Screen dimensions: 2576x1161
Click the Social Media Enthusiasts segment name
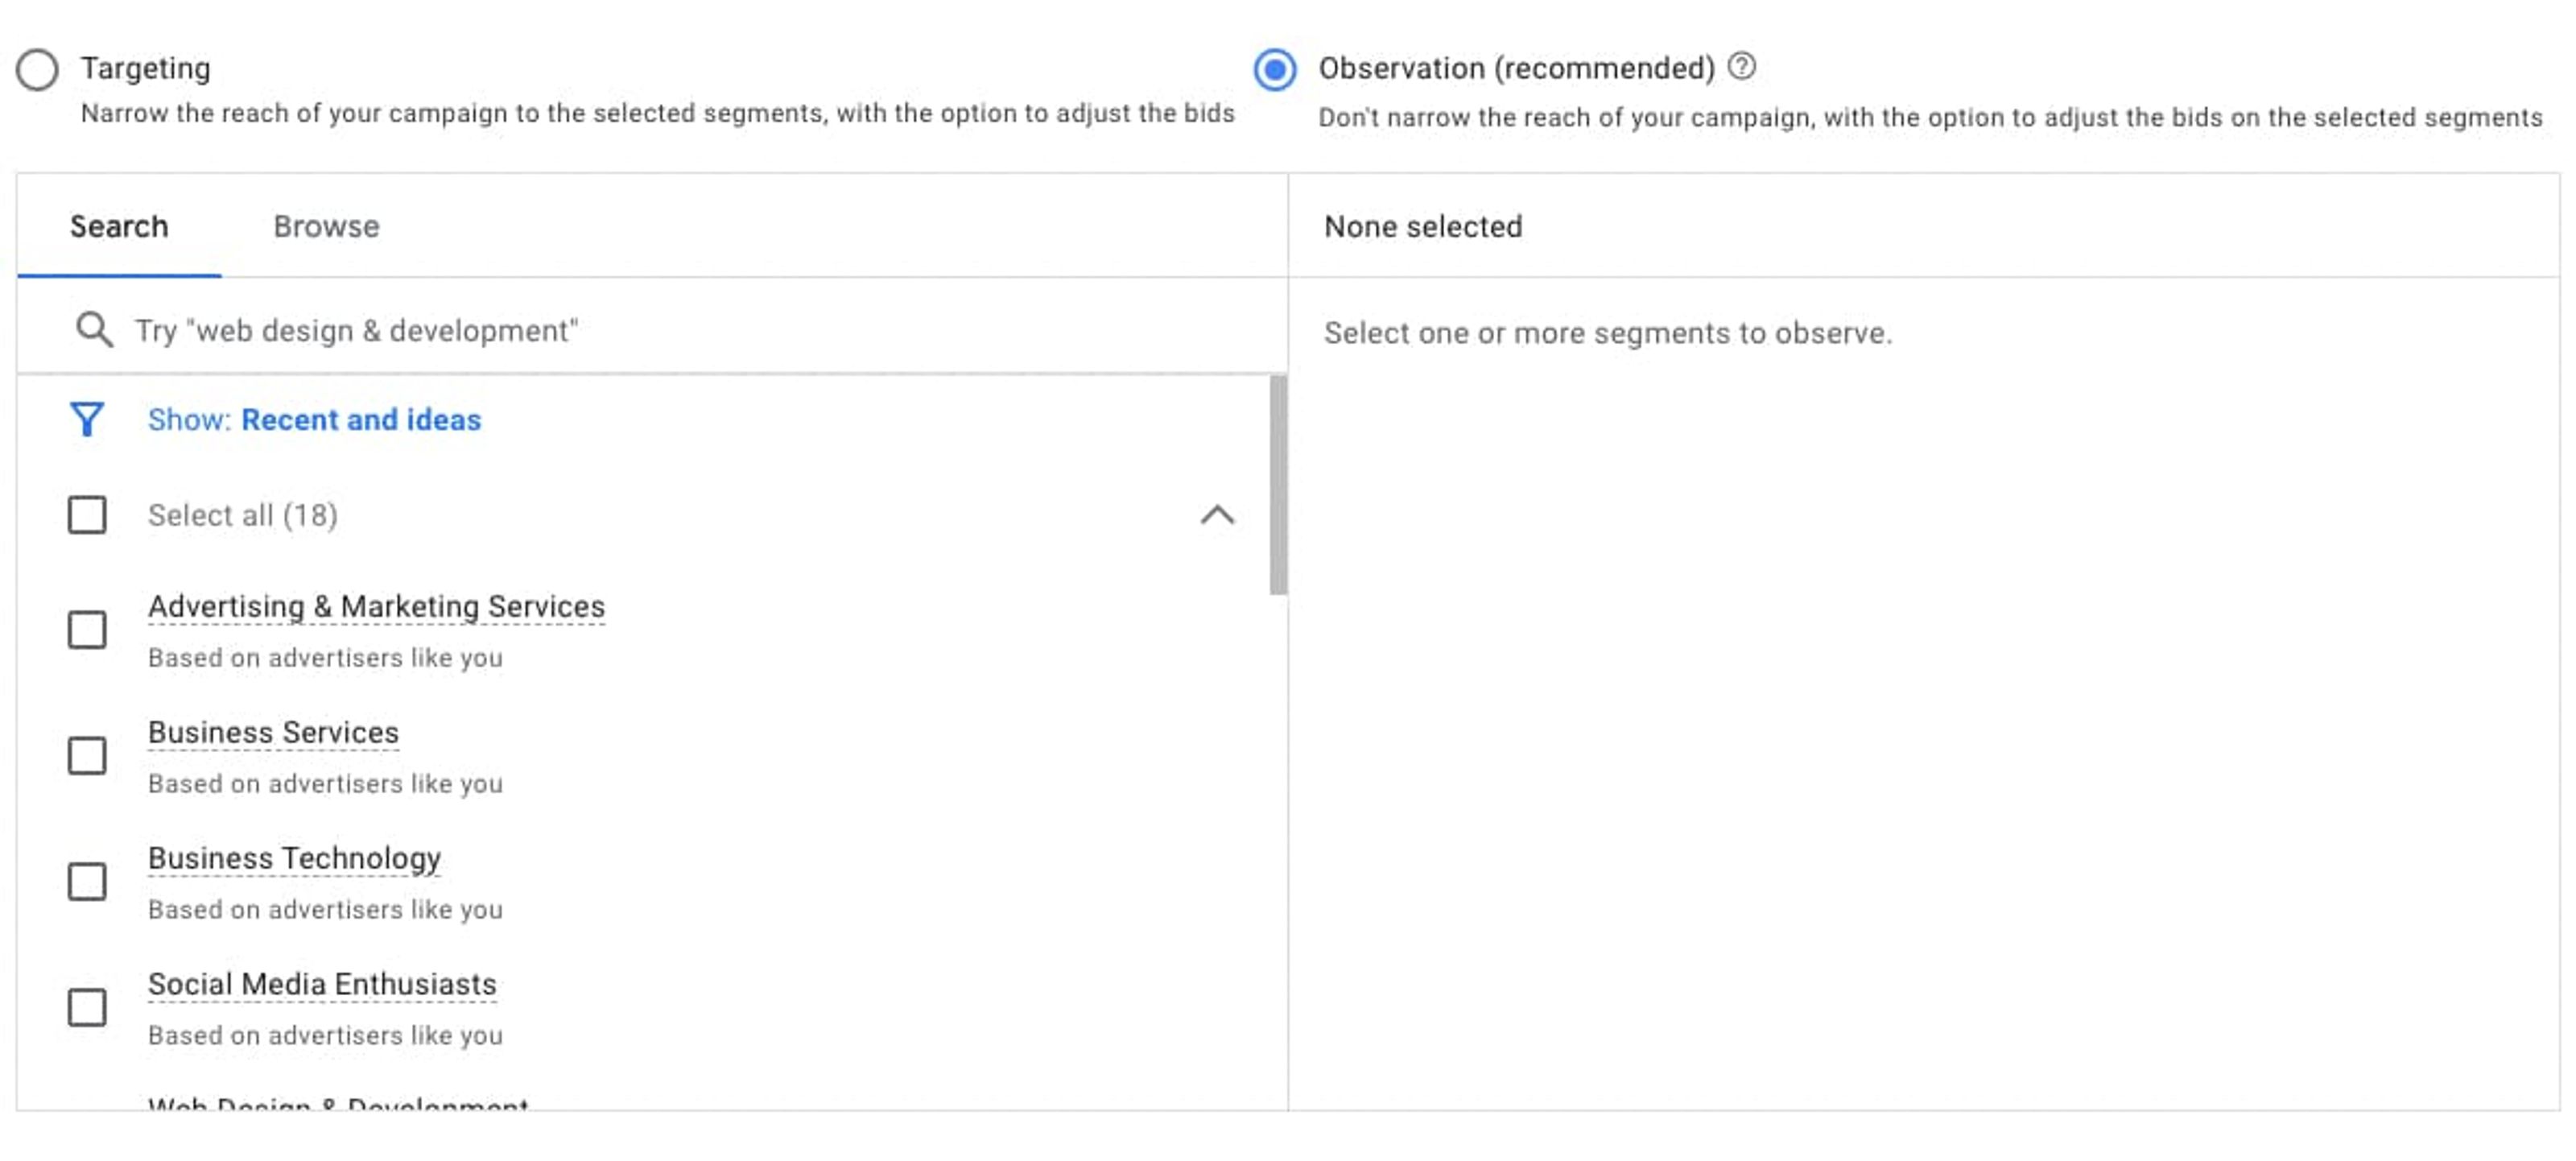point(322,984)
